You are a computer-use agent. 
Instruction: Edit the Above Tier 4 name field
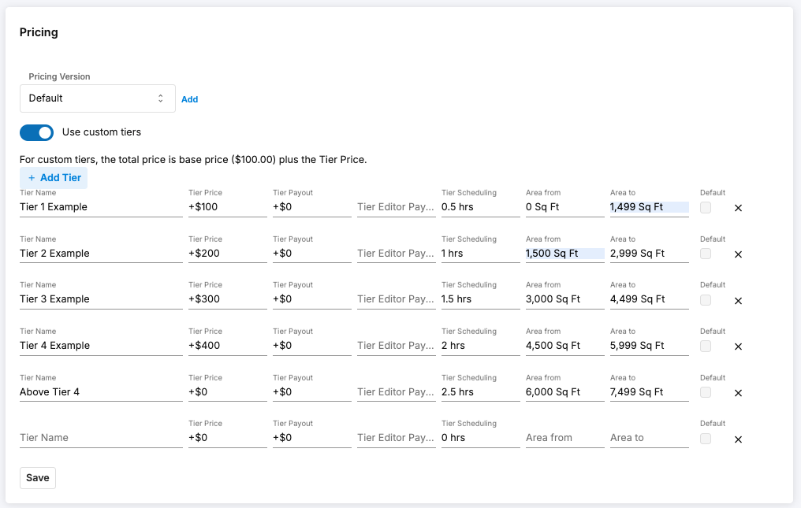tap(101, 392)
